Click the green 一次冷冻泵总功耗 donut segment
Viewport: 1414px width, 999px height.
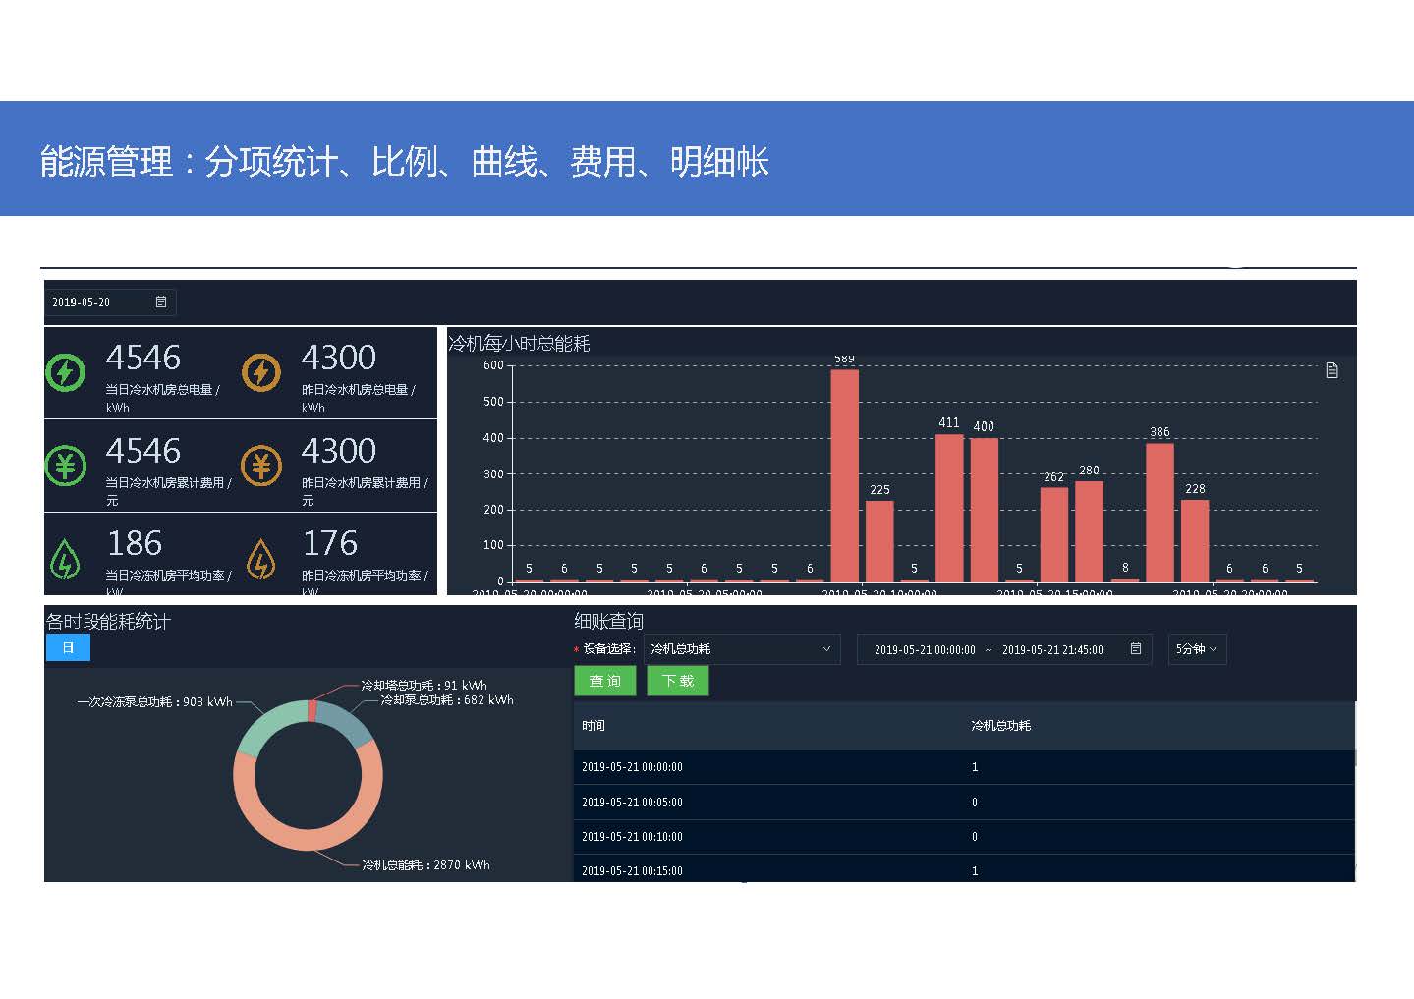[x=263, y=727]
